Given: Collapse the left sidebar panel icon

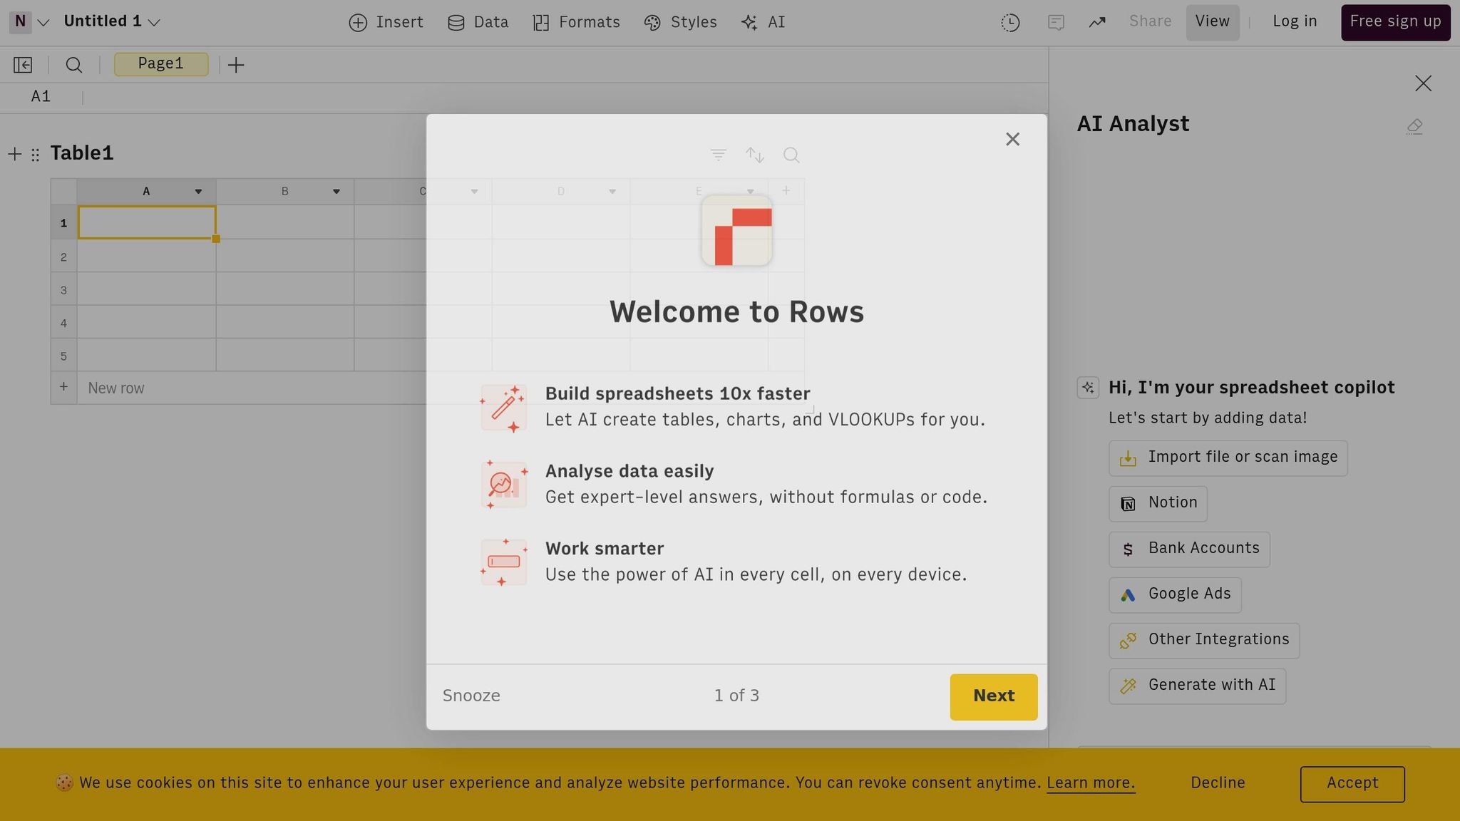Looking at the screenshot, I should [x=23, y=65].
